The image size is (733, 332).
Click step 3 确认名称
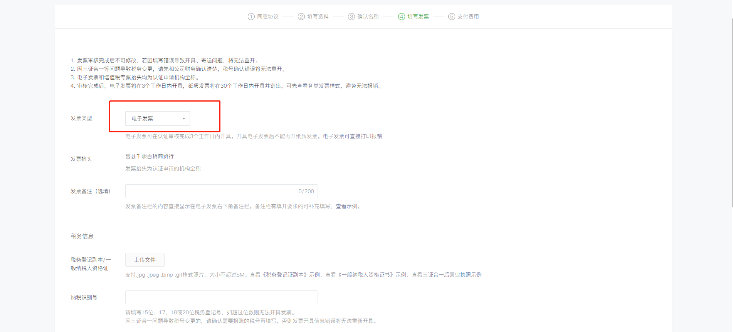[x=363, y=17]
